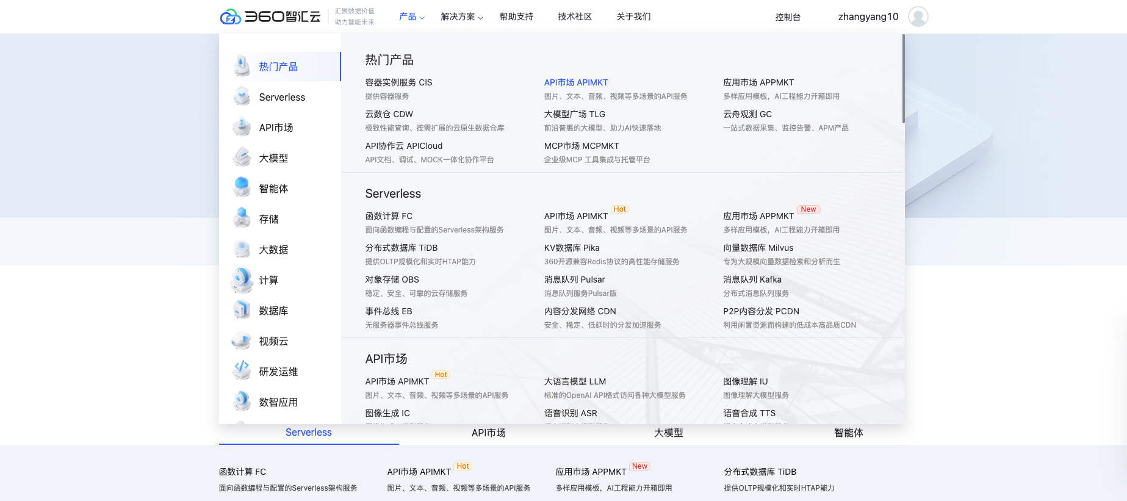Switch to the 智能体 tab below
Image resolution: width=1127 pixels, height=501 pixels.
(849, 433)
